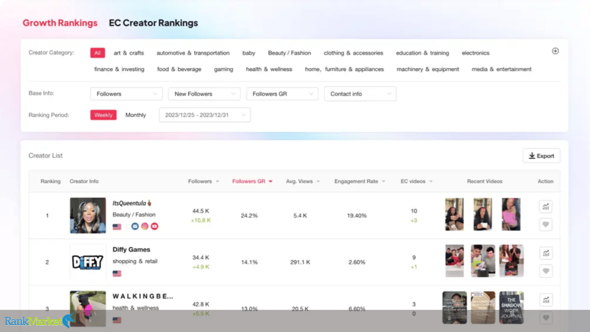Click the 24.2% Followers GR value
This screenshot has height=332, width=590.
point(249,216)
